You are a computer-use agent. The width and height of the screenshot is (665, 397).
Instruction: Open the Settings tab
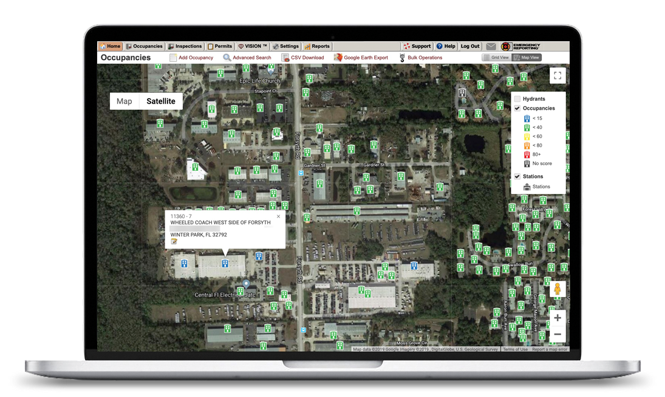[286, 46]
